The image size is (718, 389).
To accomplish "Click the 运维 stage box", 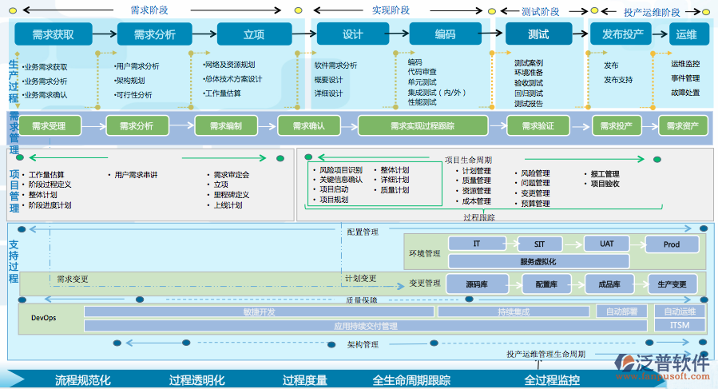I will pos(686,34).
